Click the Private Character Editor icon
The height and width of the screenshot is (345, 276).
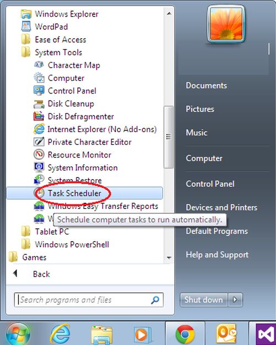pyautogui.click(x=39, y=142)
